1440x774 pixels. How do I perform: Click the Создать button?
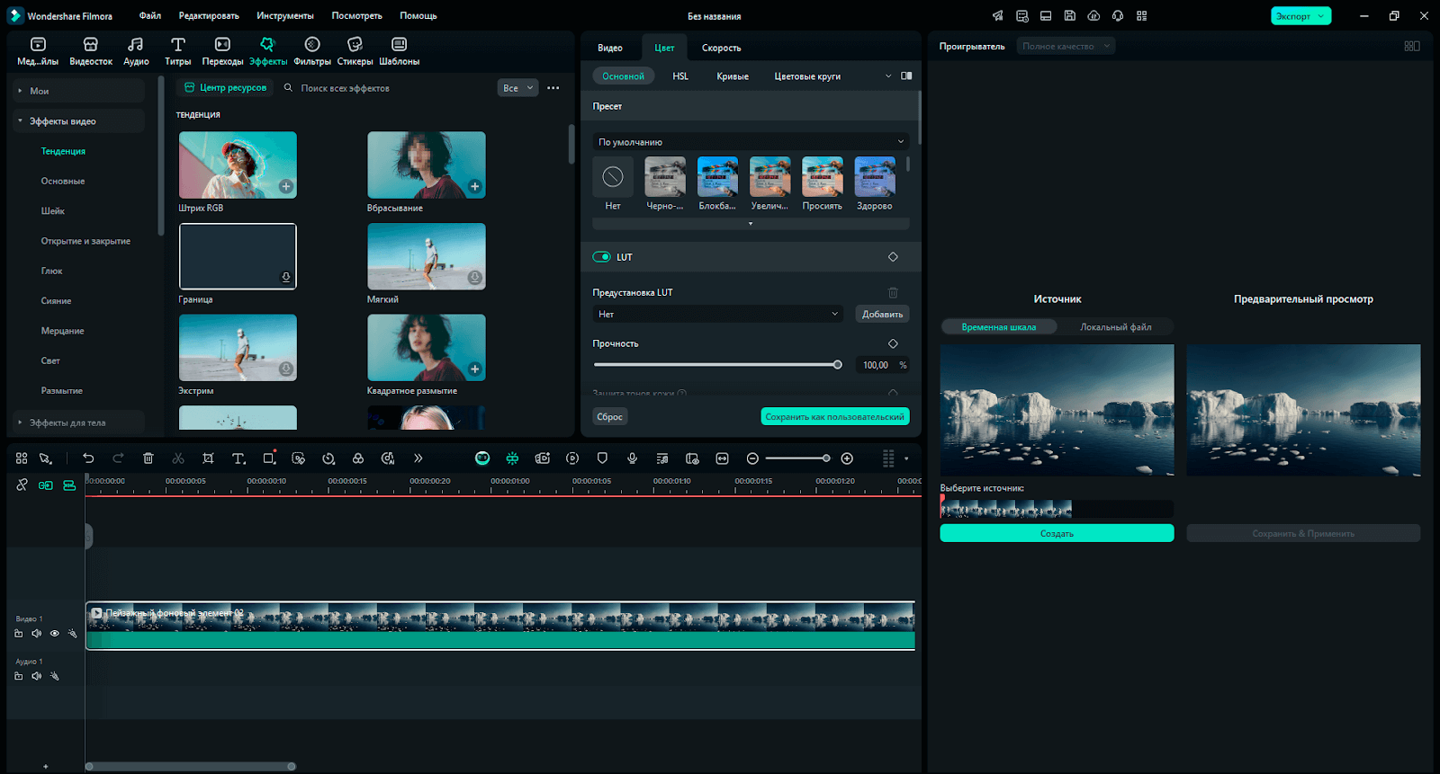[1057, 533]
